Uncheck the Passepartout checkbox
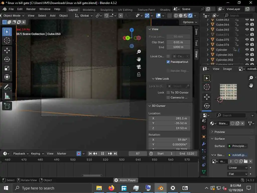 click(x=168, y=62)
